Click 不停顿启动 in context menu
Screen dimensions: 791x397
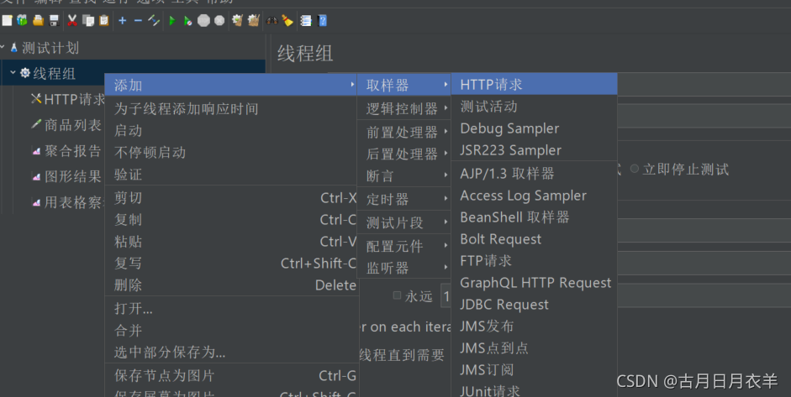pos(231,152)
